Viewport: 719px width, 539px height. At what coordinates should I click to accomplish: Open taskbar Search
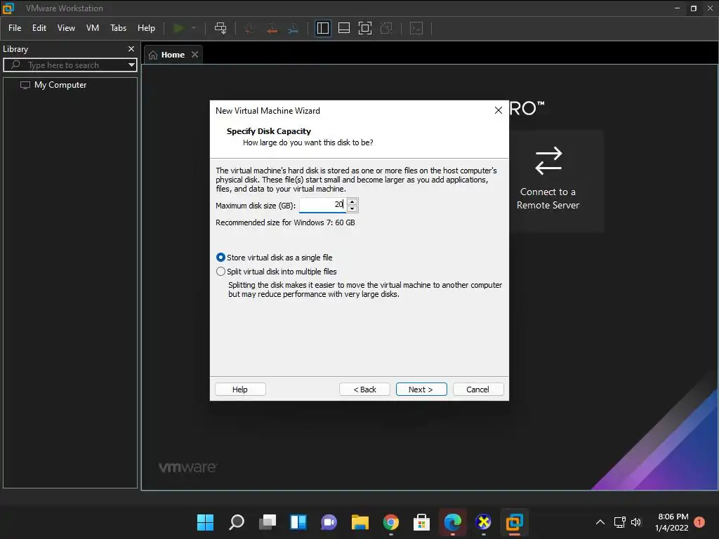point(236,522)
